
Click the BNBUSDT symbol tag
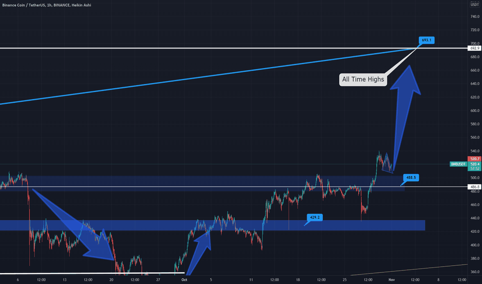pyautogui.click(x=458, y=164)
